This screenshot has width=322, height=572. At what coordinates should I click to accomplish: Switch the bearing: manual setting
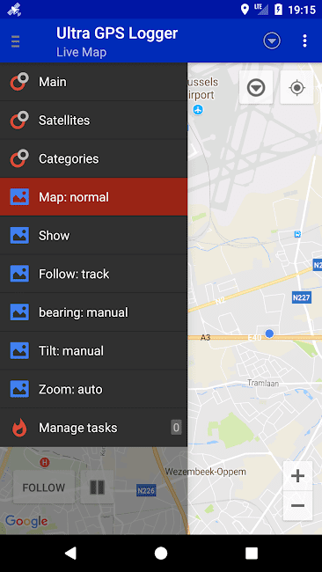(94, 312)
